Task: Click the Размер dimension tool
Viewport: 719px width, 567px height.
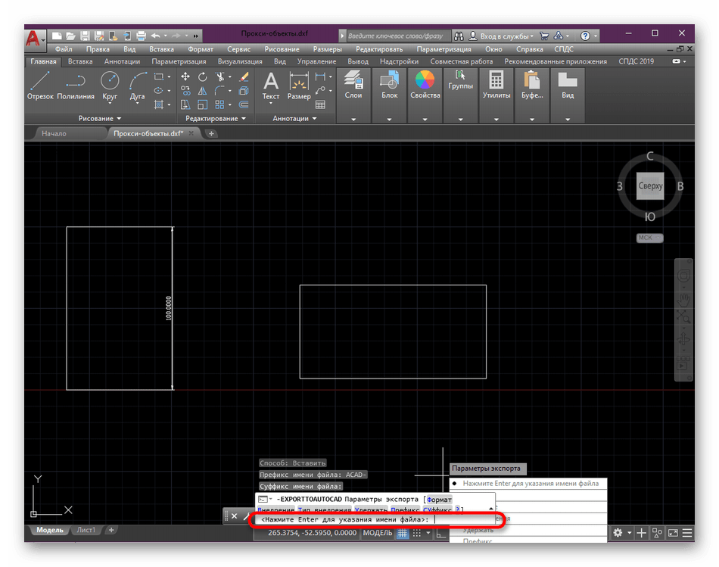Action: point(299,85)
